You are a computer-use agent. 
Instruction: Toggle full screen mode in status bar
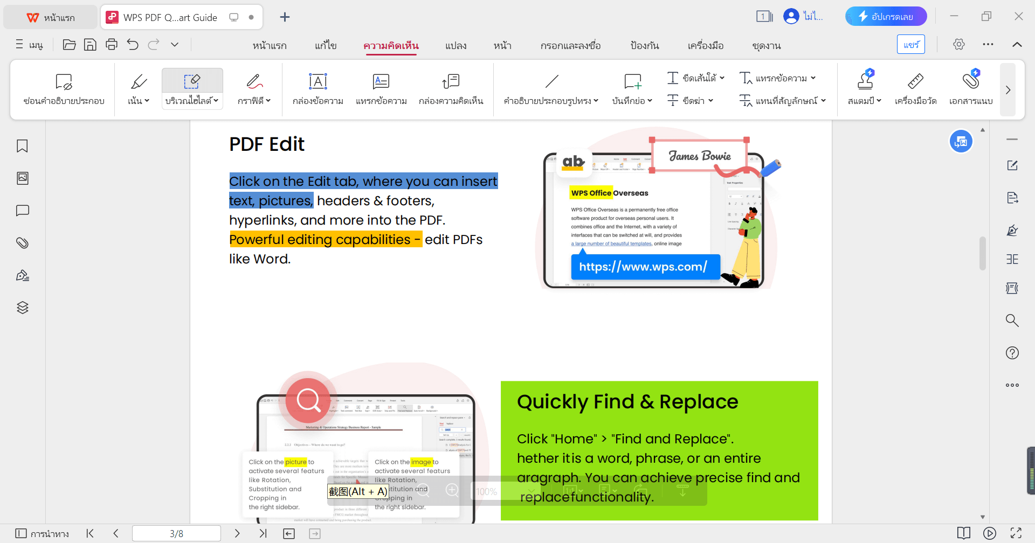pos(1016,533)
